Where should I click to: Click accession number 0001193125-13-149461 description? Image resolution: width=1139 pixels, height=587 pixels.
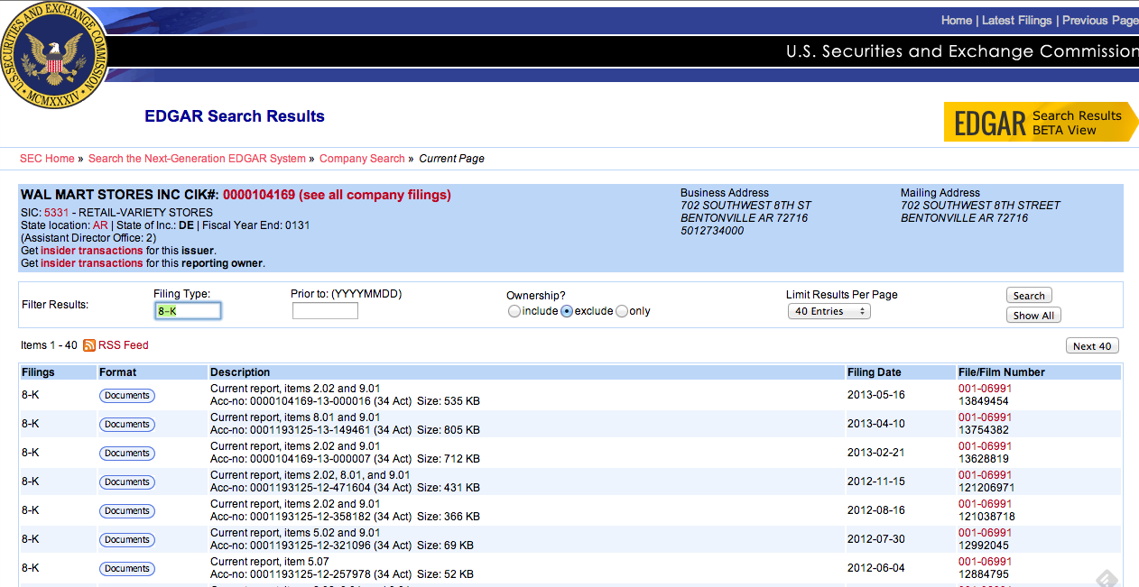(x=345, y=430)
